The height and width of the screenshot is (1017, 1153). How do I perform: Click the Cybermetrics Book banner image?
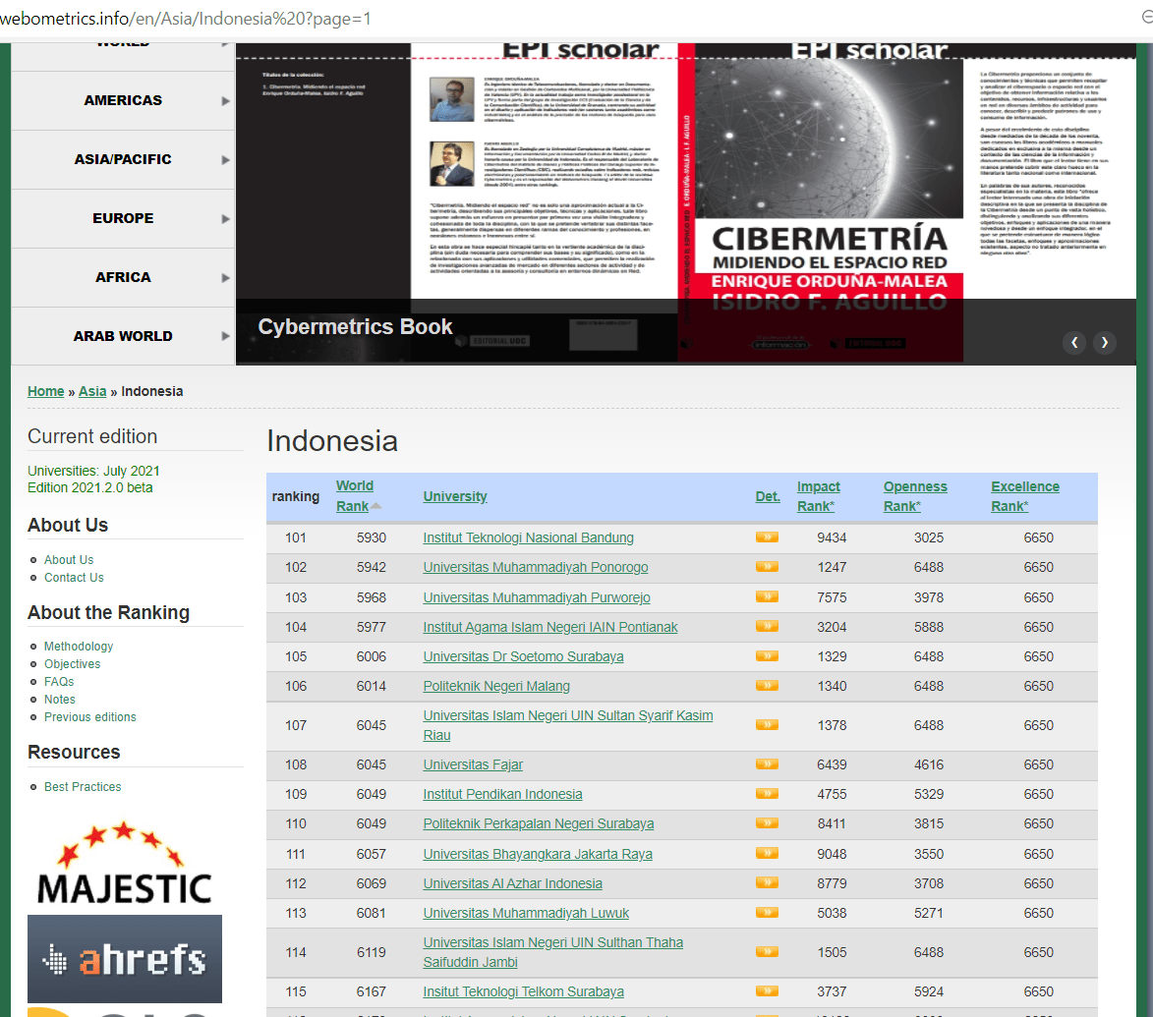(x=686, y=203)
